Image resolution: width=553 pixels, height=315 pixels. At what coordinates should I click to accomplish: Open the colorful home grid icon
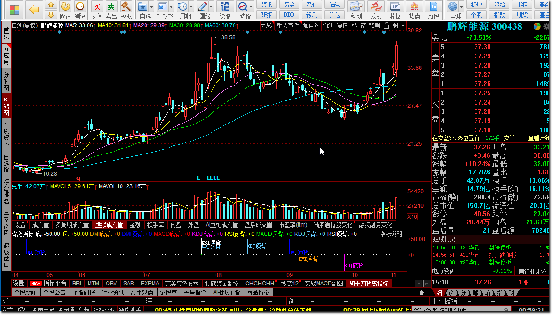point(14,10)
